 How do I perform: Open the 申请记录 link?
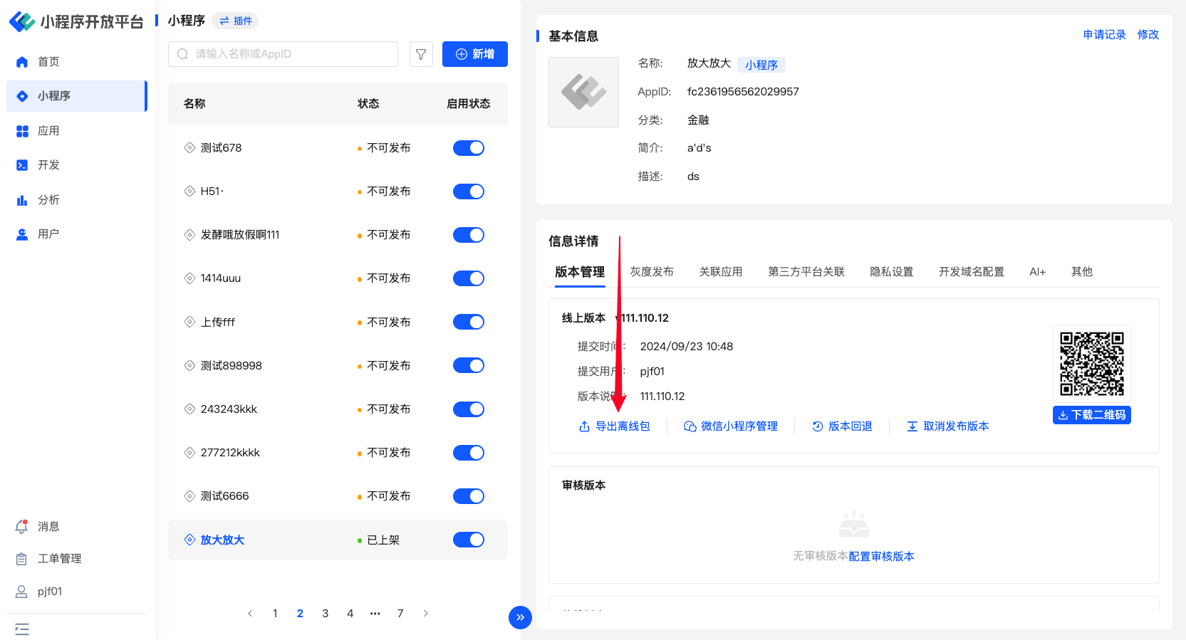click(x=1104, y=35)
